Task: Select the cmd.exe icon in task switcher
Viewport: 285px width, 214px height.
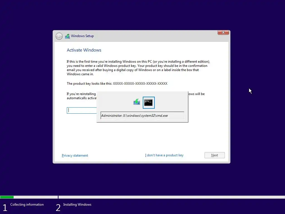Action: 149,103
